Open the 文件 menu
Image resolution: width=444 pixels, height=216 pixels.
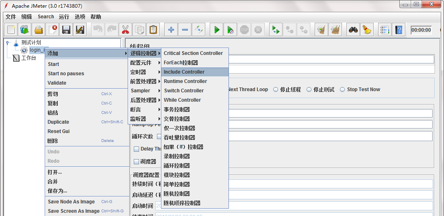[x=11, y=17]
